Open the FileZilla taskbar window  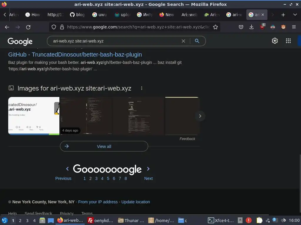point(100,221)
